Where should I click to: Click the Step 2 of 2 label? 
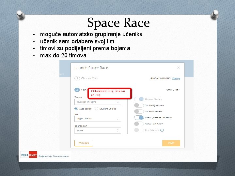click(x=173, y=90)
